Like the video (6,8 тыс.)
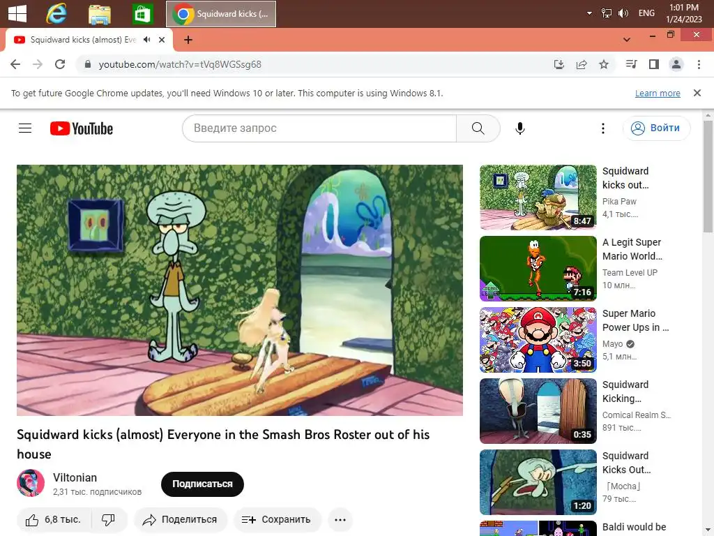Screen dimensions: 714x536 pos(53,519)
